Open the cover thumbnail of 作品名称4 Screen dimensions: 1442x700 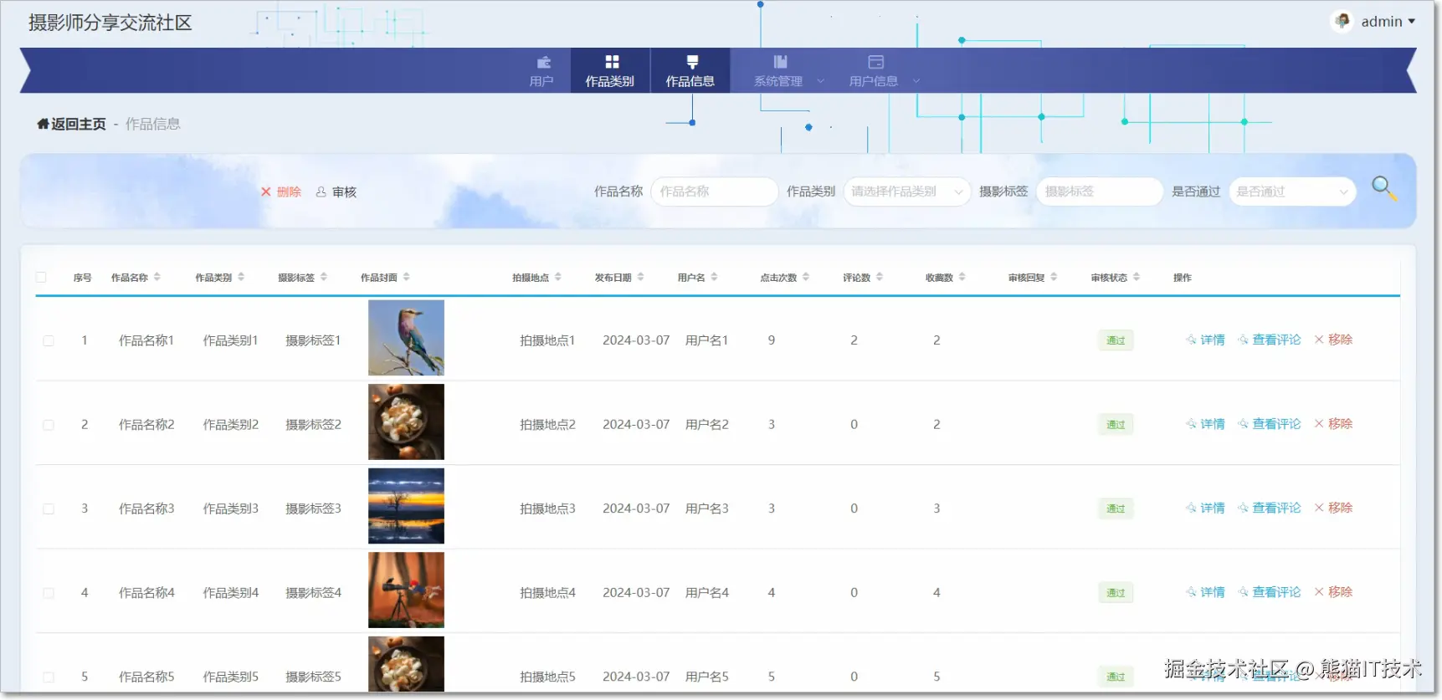pos(406,590)
